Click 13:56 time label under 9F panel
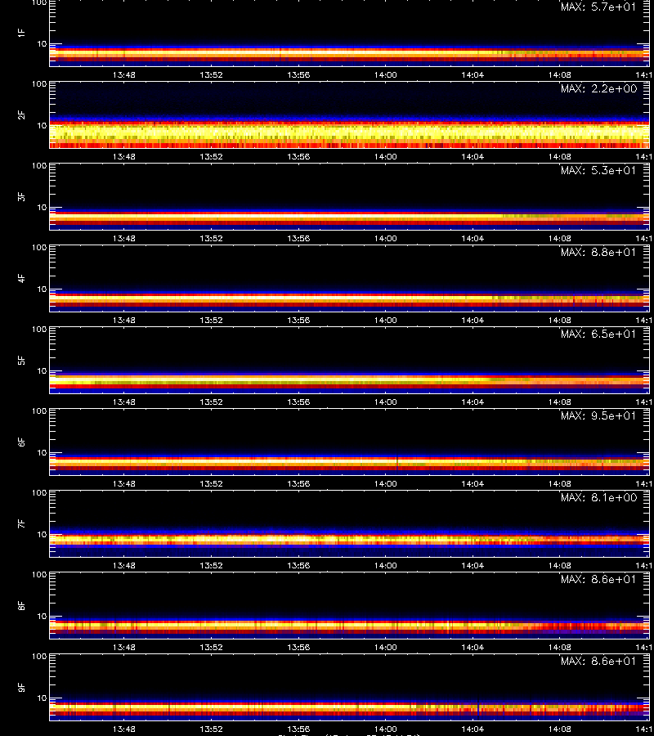The width and height of the screenshot is (654, 736). 298,729
